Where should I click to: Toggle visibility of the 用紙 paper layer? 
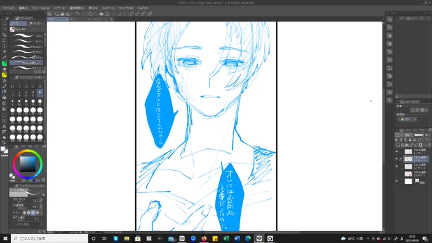396,181
